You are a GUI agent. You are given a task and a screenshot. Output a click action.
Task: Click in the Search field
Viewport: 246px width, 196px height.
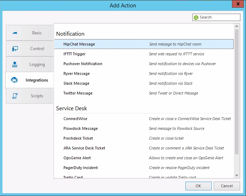point(216,17)
